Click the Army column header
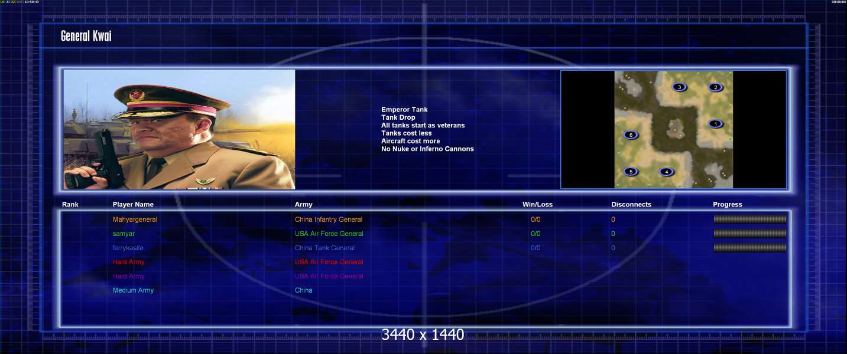Viewport: 847px width, 354px height. [x=304, y=205]
